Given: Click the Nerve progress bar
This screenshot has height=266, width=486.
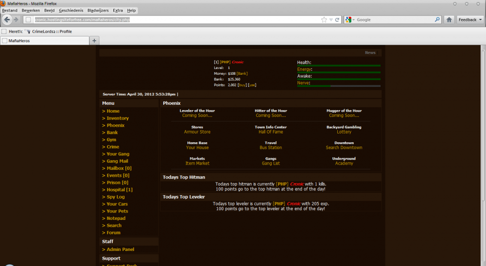Looking at the screenshot, I should coord(339,86).
